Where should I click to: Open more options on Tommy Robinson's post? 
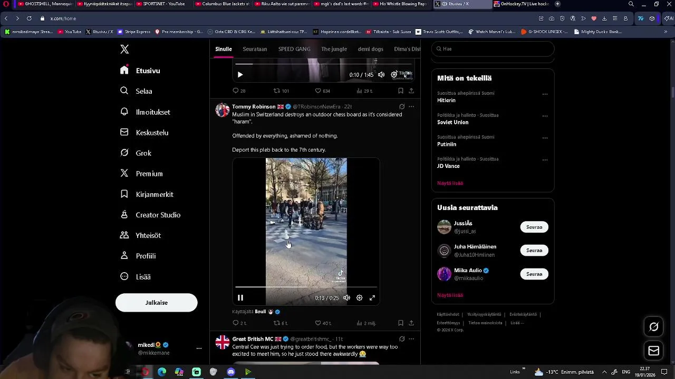tap(411, 107)
